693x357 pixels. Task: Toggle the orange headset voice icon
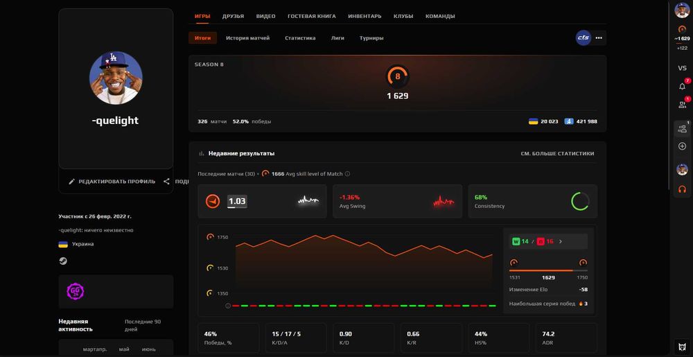(x=682, y=189)
